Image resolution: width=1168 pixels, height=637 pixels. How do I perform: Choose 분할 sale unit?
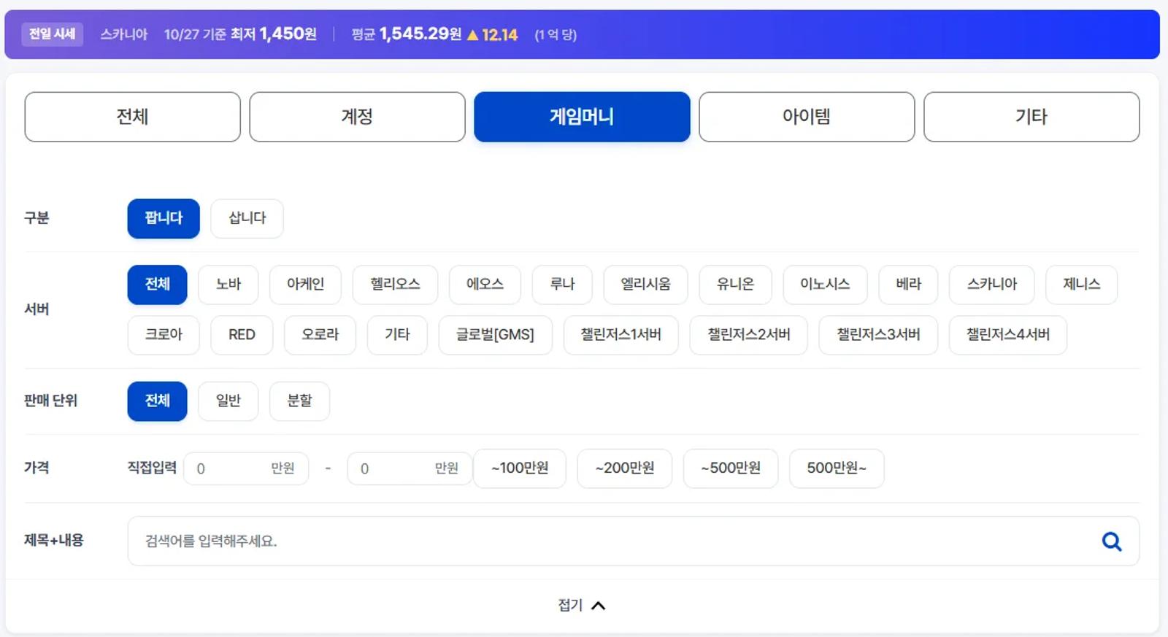coord(299,401)
